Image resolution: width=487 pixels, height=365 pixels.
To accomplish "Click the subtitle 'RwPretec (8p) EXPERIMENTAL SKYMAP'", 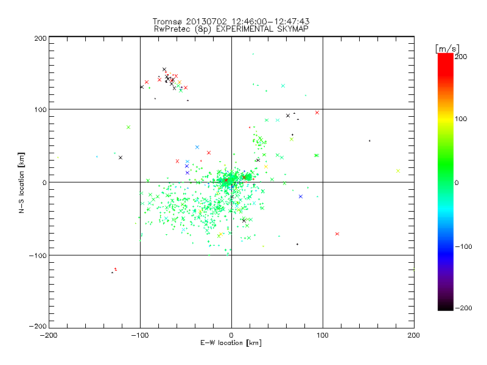I will click(231, 29).
